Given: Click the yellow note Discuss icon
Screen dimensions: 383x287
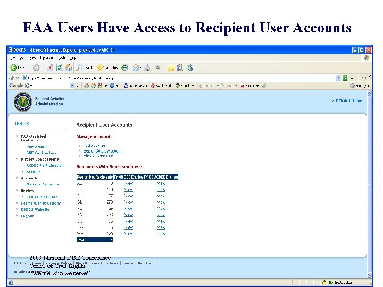Looking at the screenshot, I should coord(171,67).
